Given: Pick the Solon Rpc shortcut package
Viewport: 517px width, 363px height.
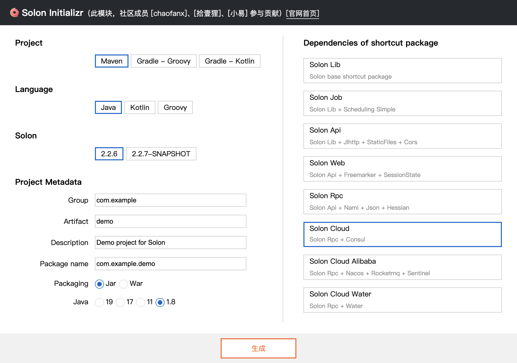Looking at the screenshot, I should 402,202.
